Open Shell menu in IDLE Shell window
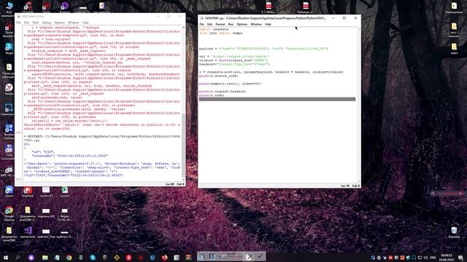The width and height of the screenshot is (467, 262). (36, 23)
